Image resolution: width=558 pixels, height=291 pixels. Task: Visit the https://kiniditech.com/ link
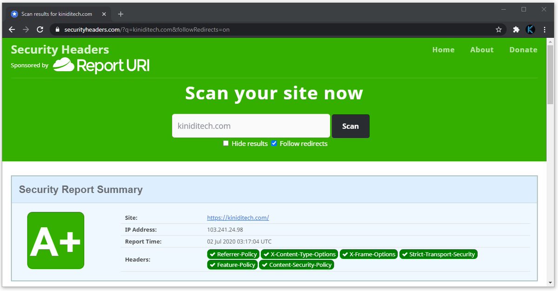238,217
